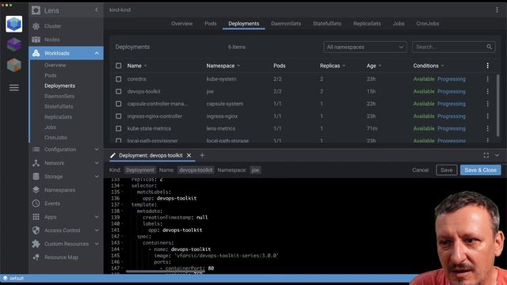The width and height of the screenshot is (507, 285).
Task: Collapse the dock panel with chevron
Action: click(x=497, y=155)
